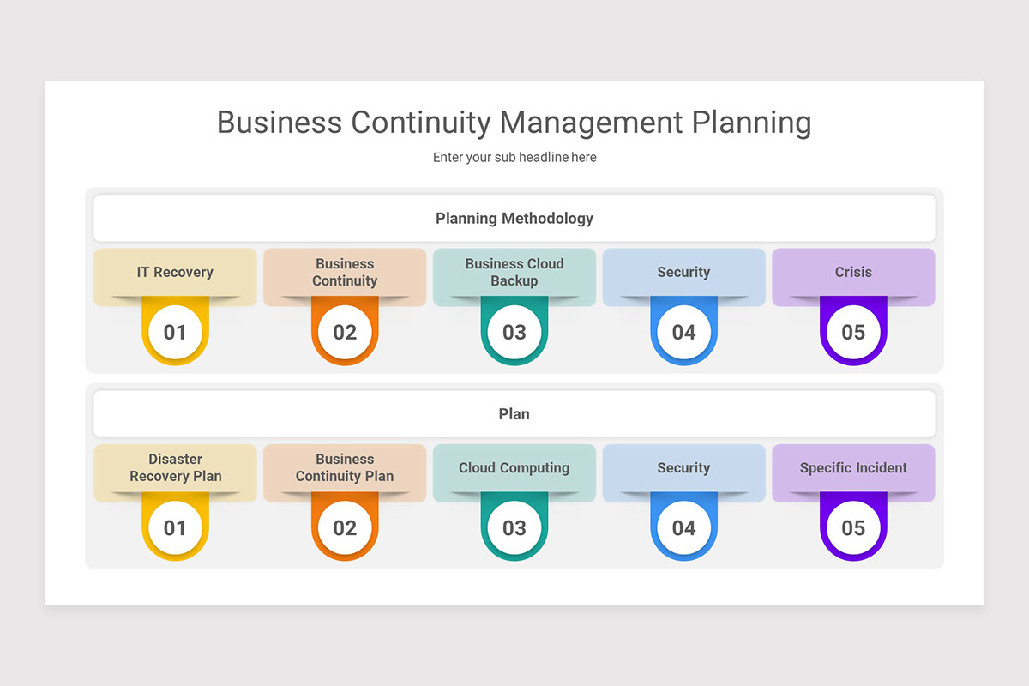Click the teal 03 badge under Business Cloud Backup
Screen dimensions: 1029x686
pyautogui.click(x=514, y=331)
